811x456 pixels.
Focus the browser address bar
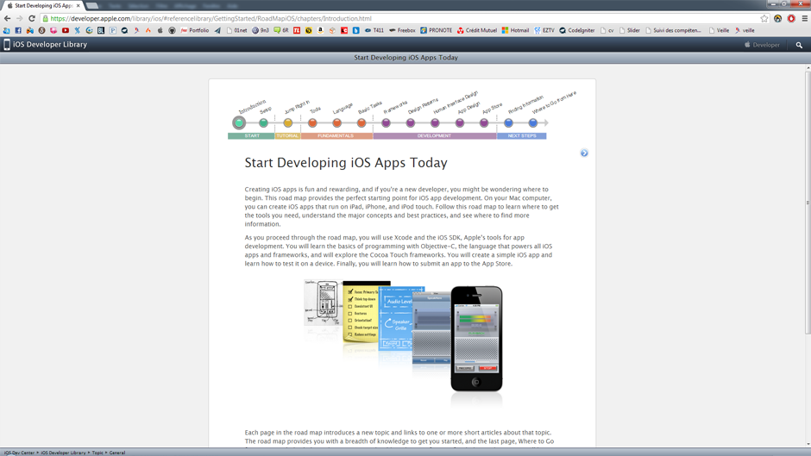404,18
